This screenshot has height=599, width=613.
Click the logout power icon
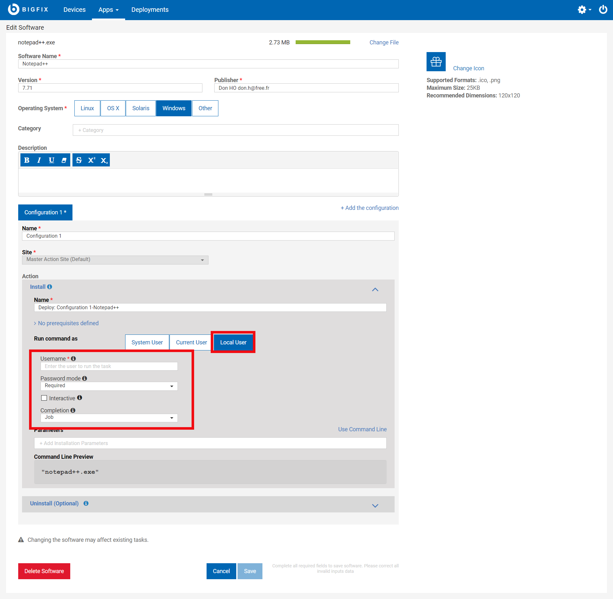click(x=603, y=10)
